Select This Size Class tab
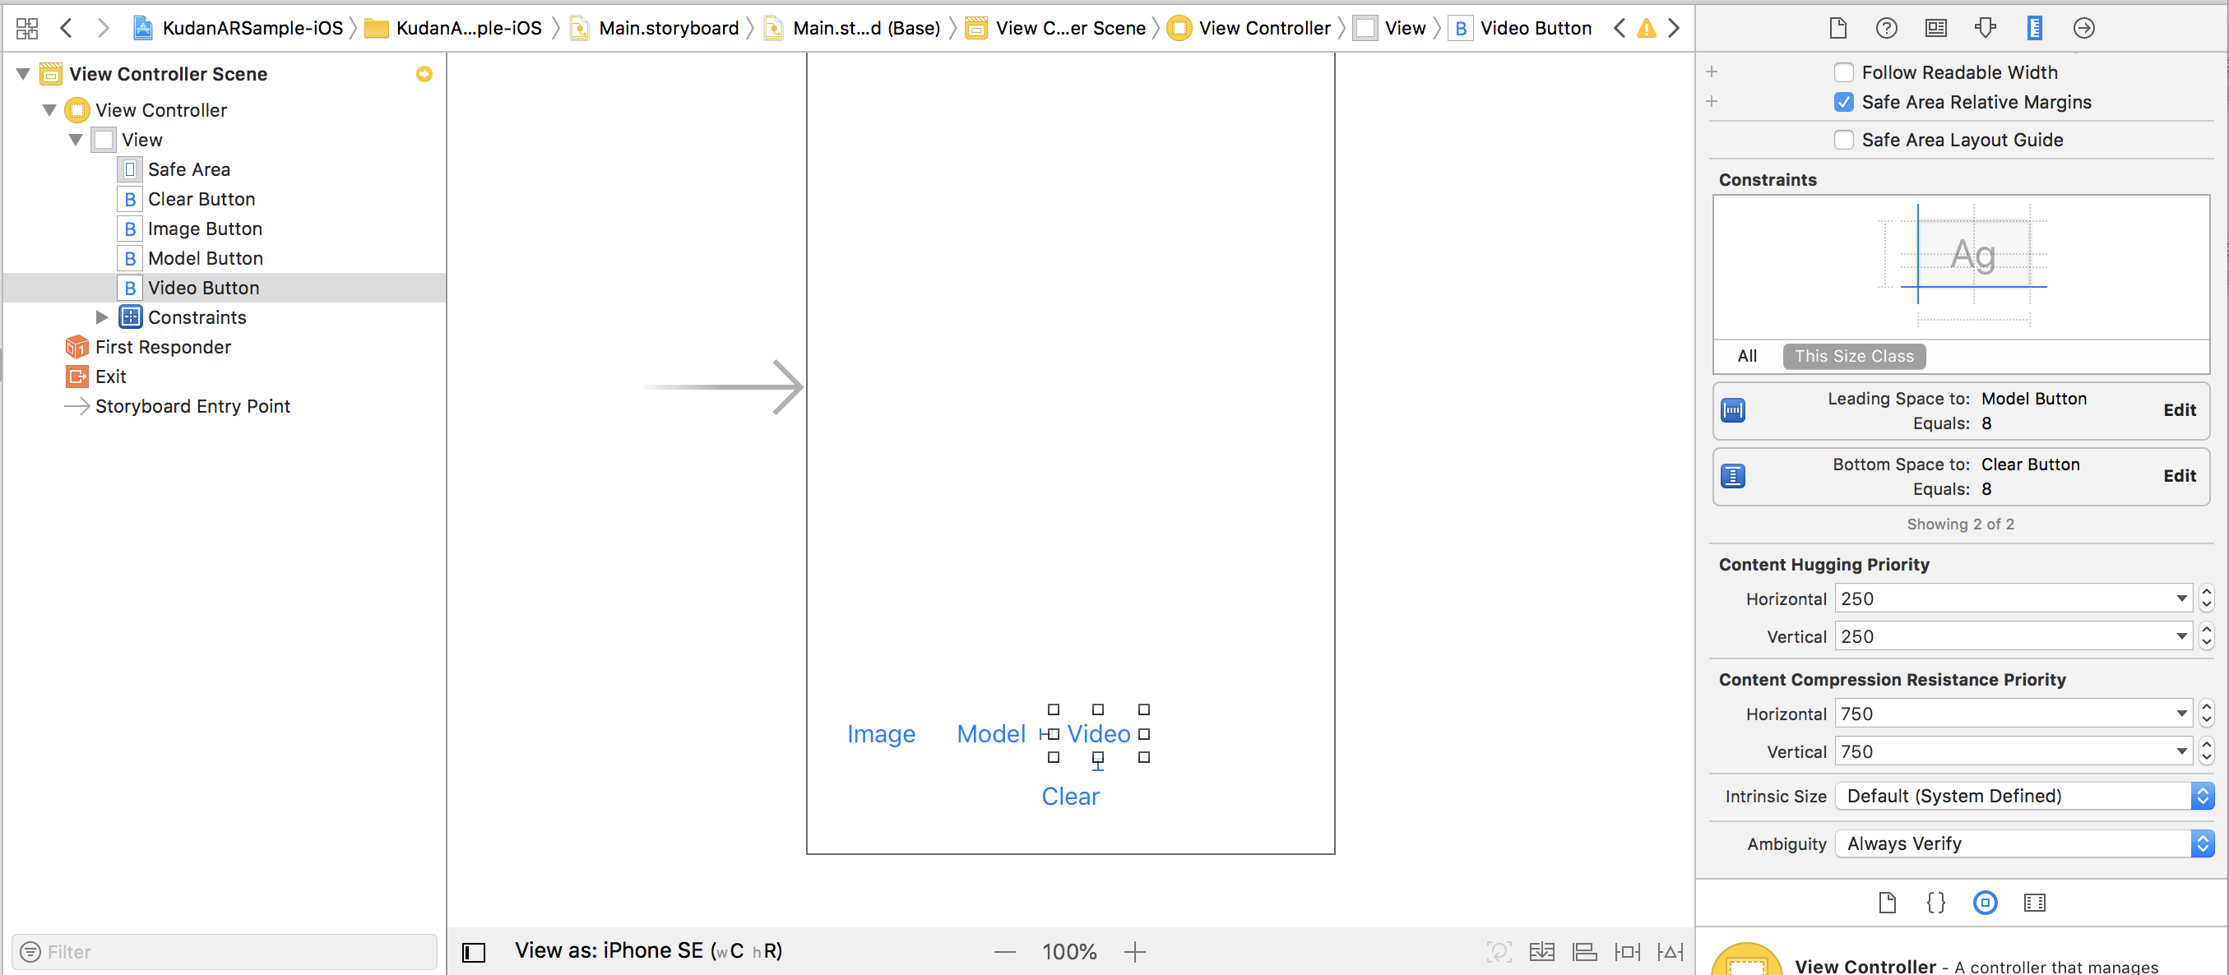The width and height of the screenshot is (2229, 975). coord(1853,357)
